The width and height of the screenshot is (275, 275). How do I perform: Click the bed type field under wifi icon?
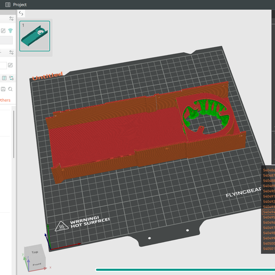6,40
